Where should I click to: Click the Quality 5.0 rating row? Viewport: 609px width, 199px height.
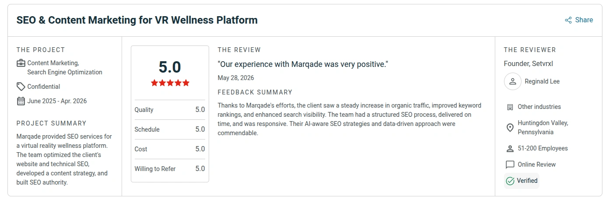pos(170,110)
